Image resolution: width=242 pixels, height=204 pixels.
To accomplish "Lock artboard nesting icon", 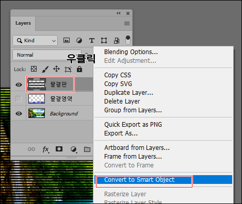I will tap(68, 70).
